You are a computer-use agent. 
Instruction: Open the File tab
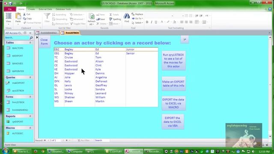pos(10,9)
